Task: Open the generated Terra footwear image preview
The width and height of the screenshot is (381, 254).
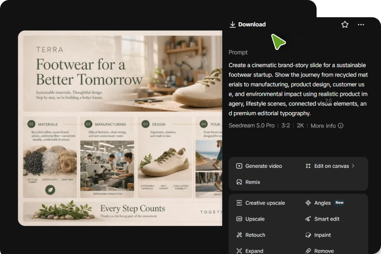Action: 120,128
